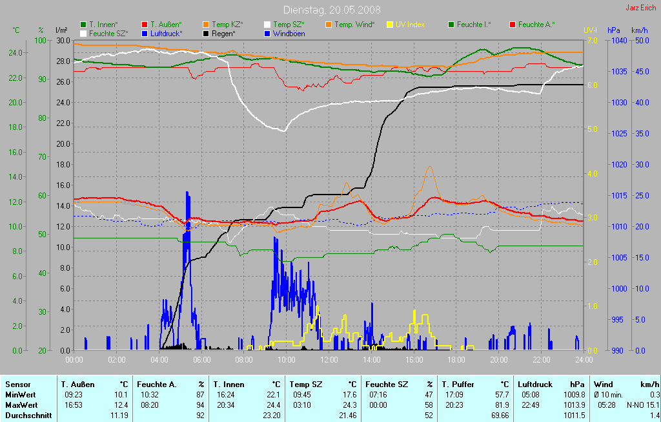Select the 'Feuchte I.*' legend label
This screenshot has height=422, width=661.
(474, 25)
